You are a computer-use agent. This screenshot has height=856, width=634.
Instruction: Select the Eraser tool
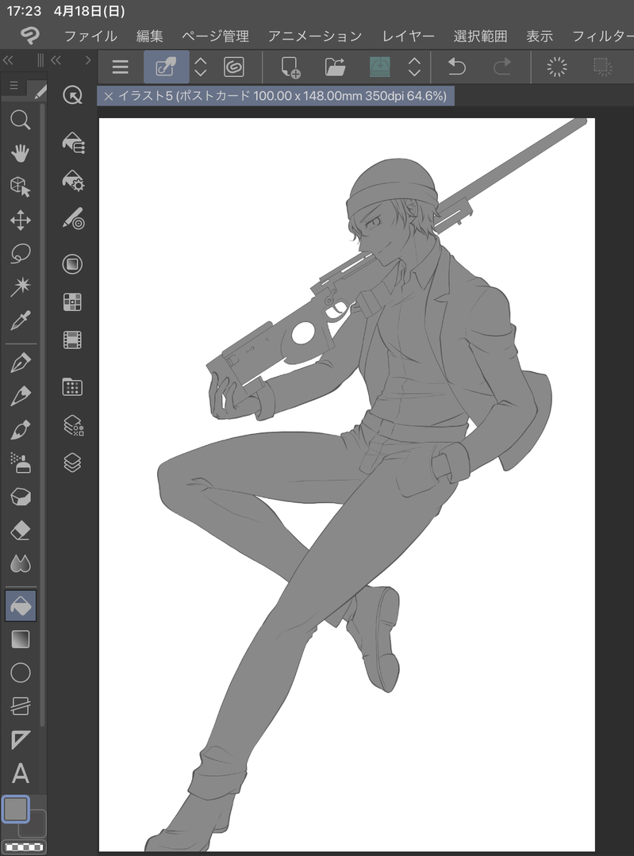(x=20, y=530)
